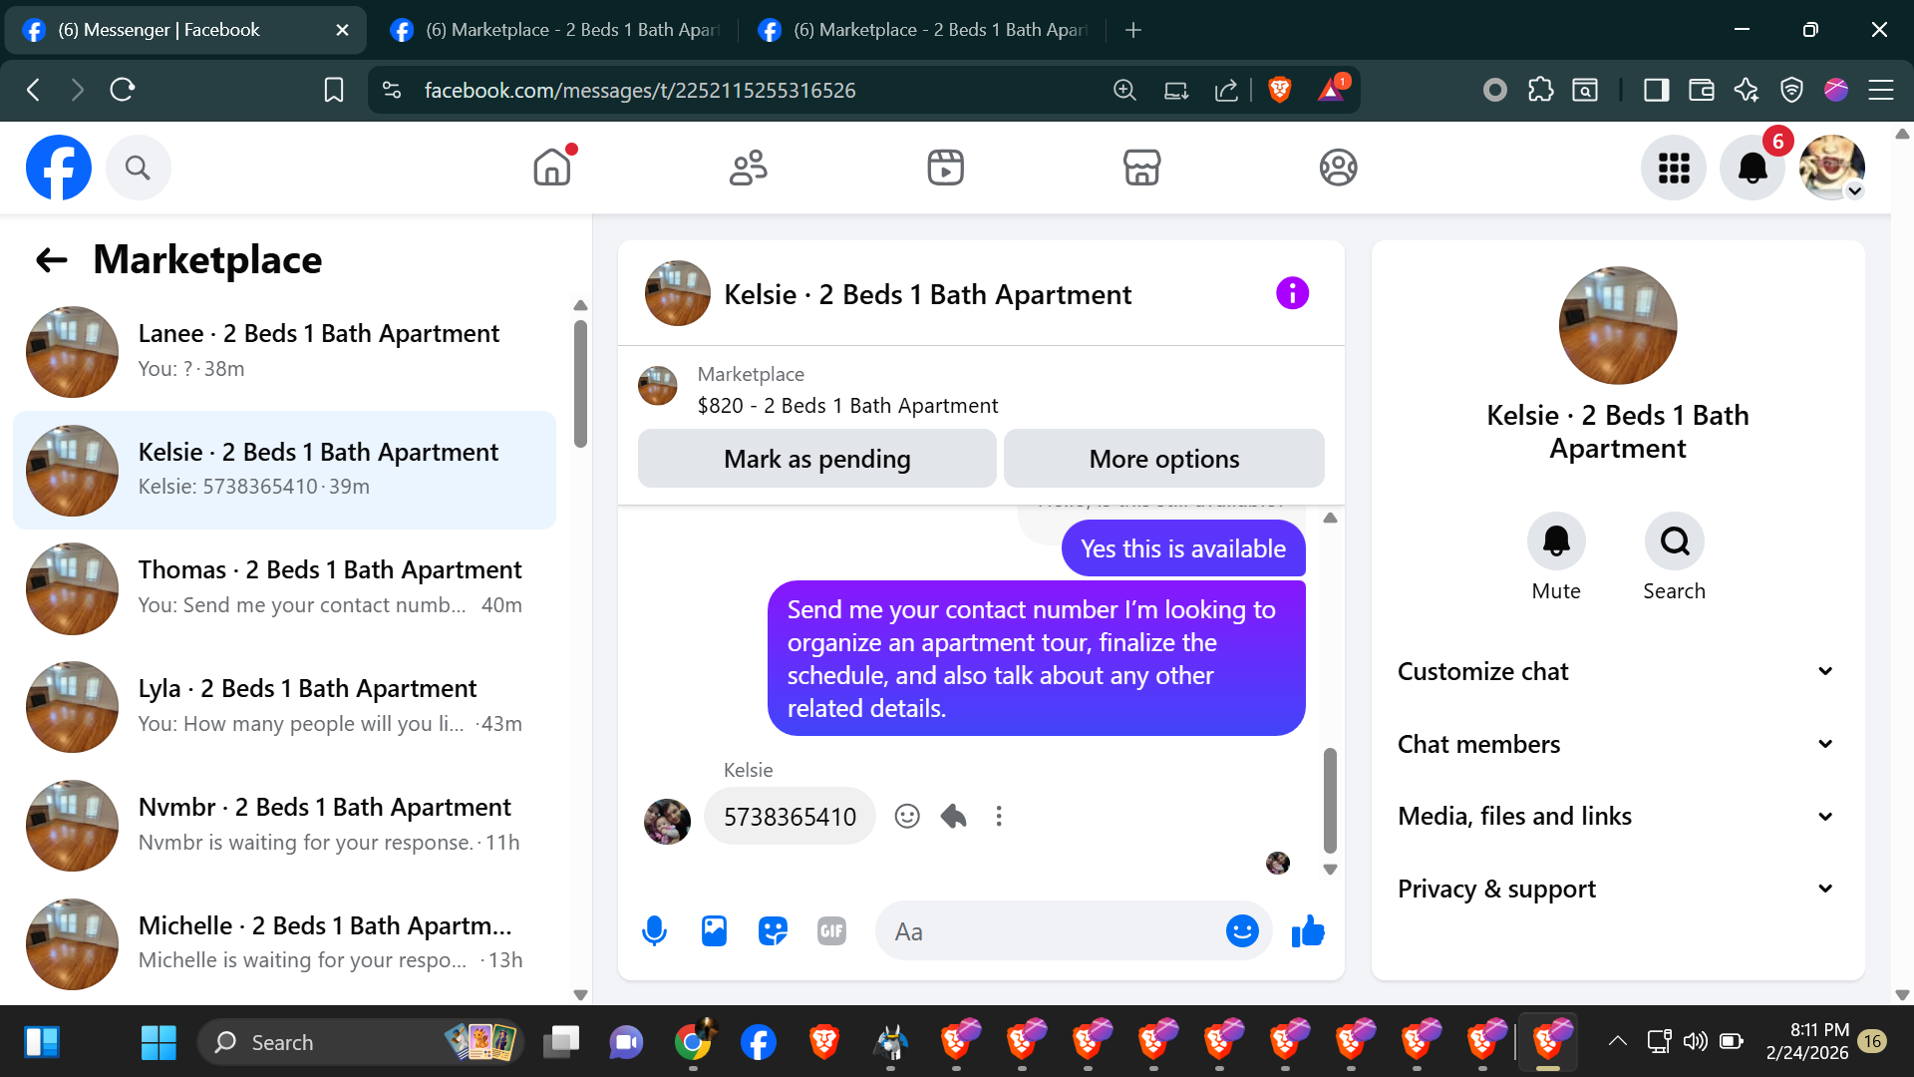This screenshot has width=1914, height=1077.
Task: React to Kelsie's phone number message
Action: click(x=906, y=817)
